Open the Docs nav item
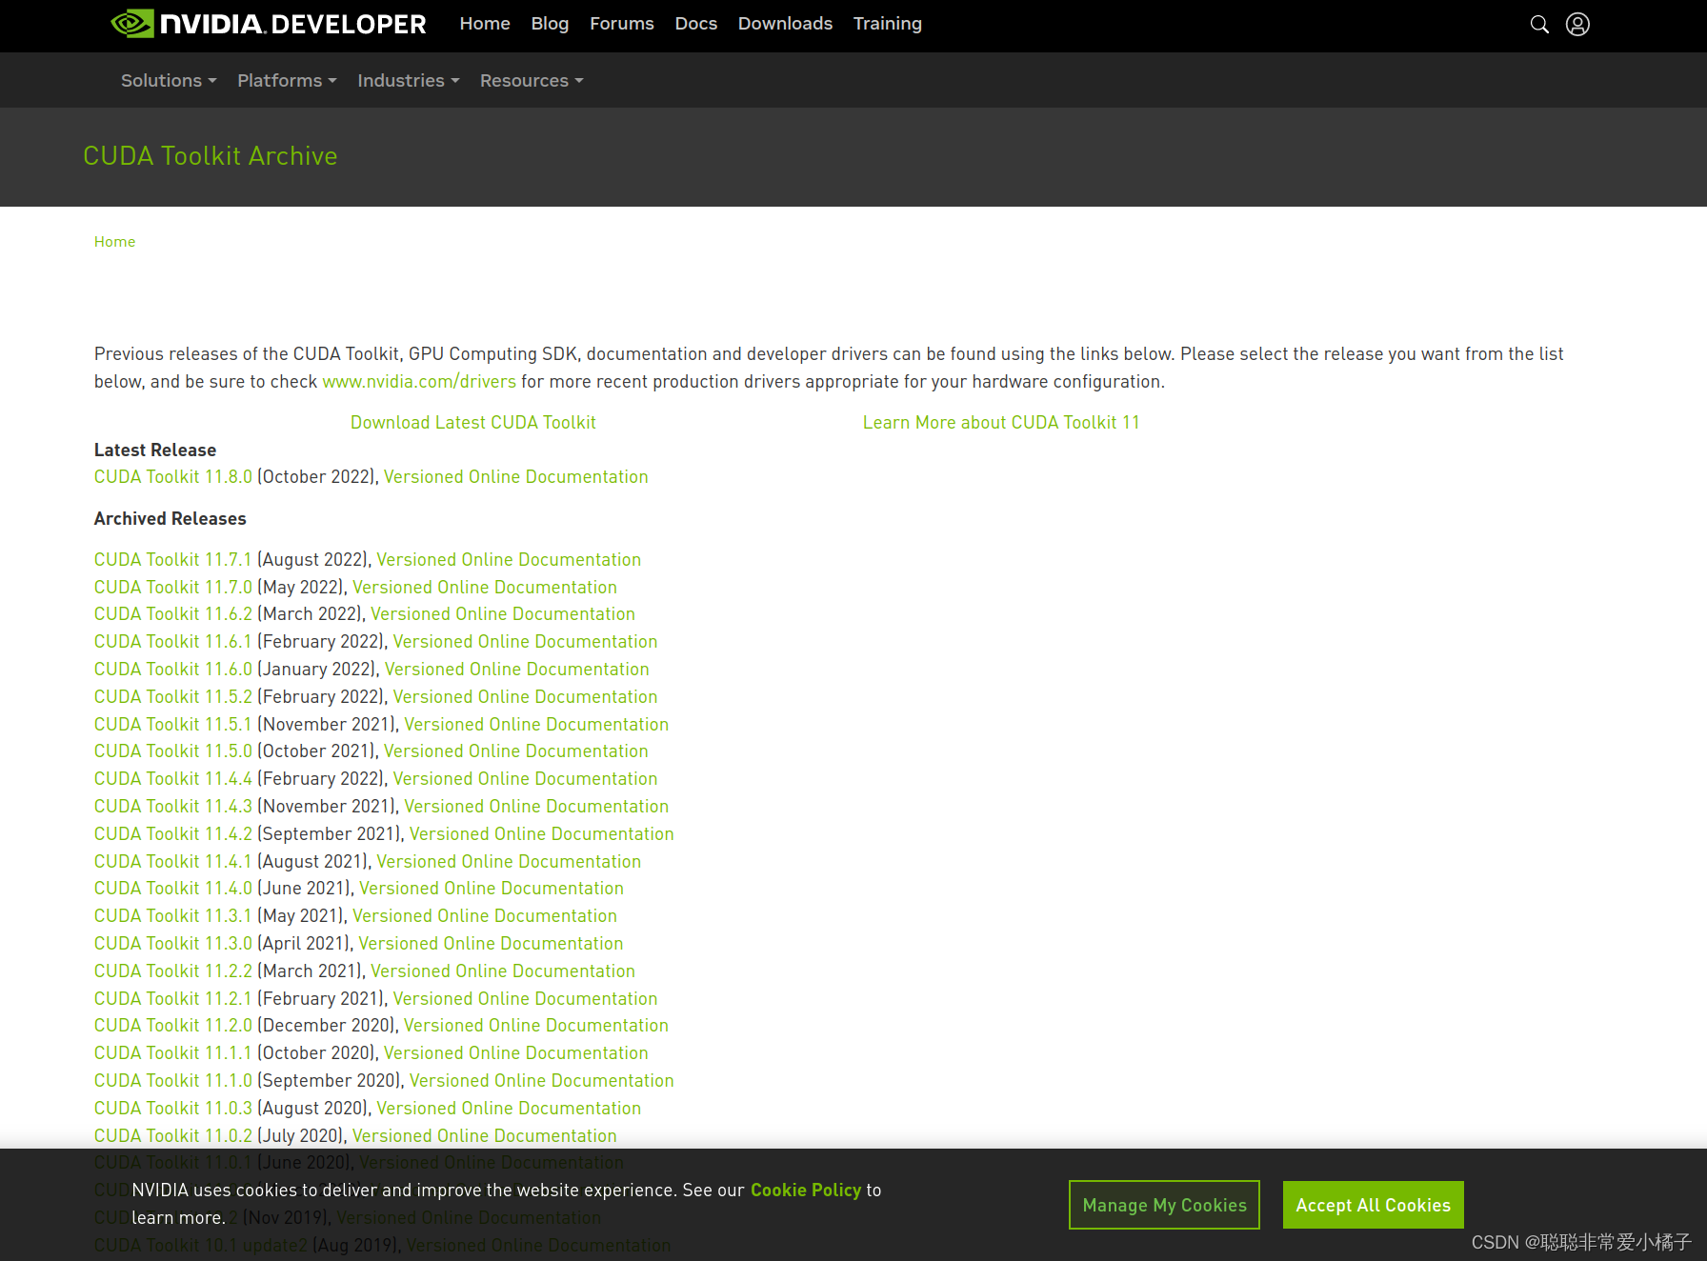This screenshot has height=1261, width=1707. 696,24
